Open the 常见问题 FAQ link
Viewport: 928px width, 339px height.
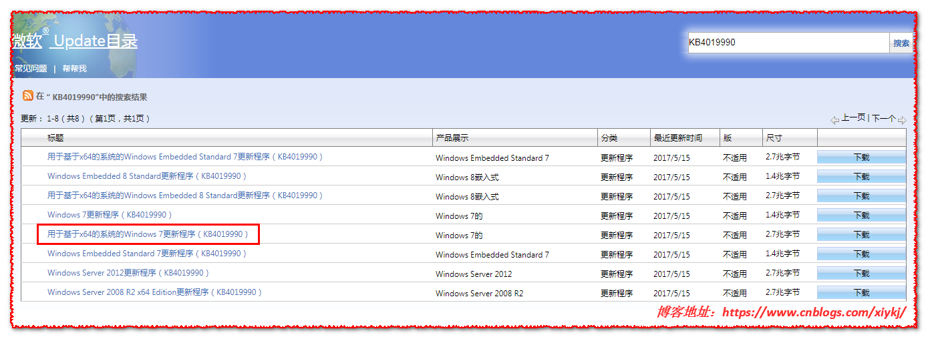point(31,69)
